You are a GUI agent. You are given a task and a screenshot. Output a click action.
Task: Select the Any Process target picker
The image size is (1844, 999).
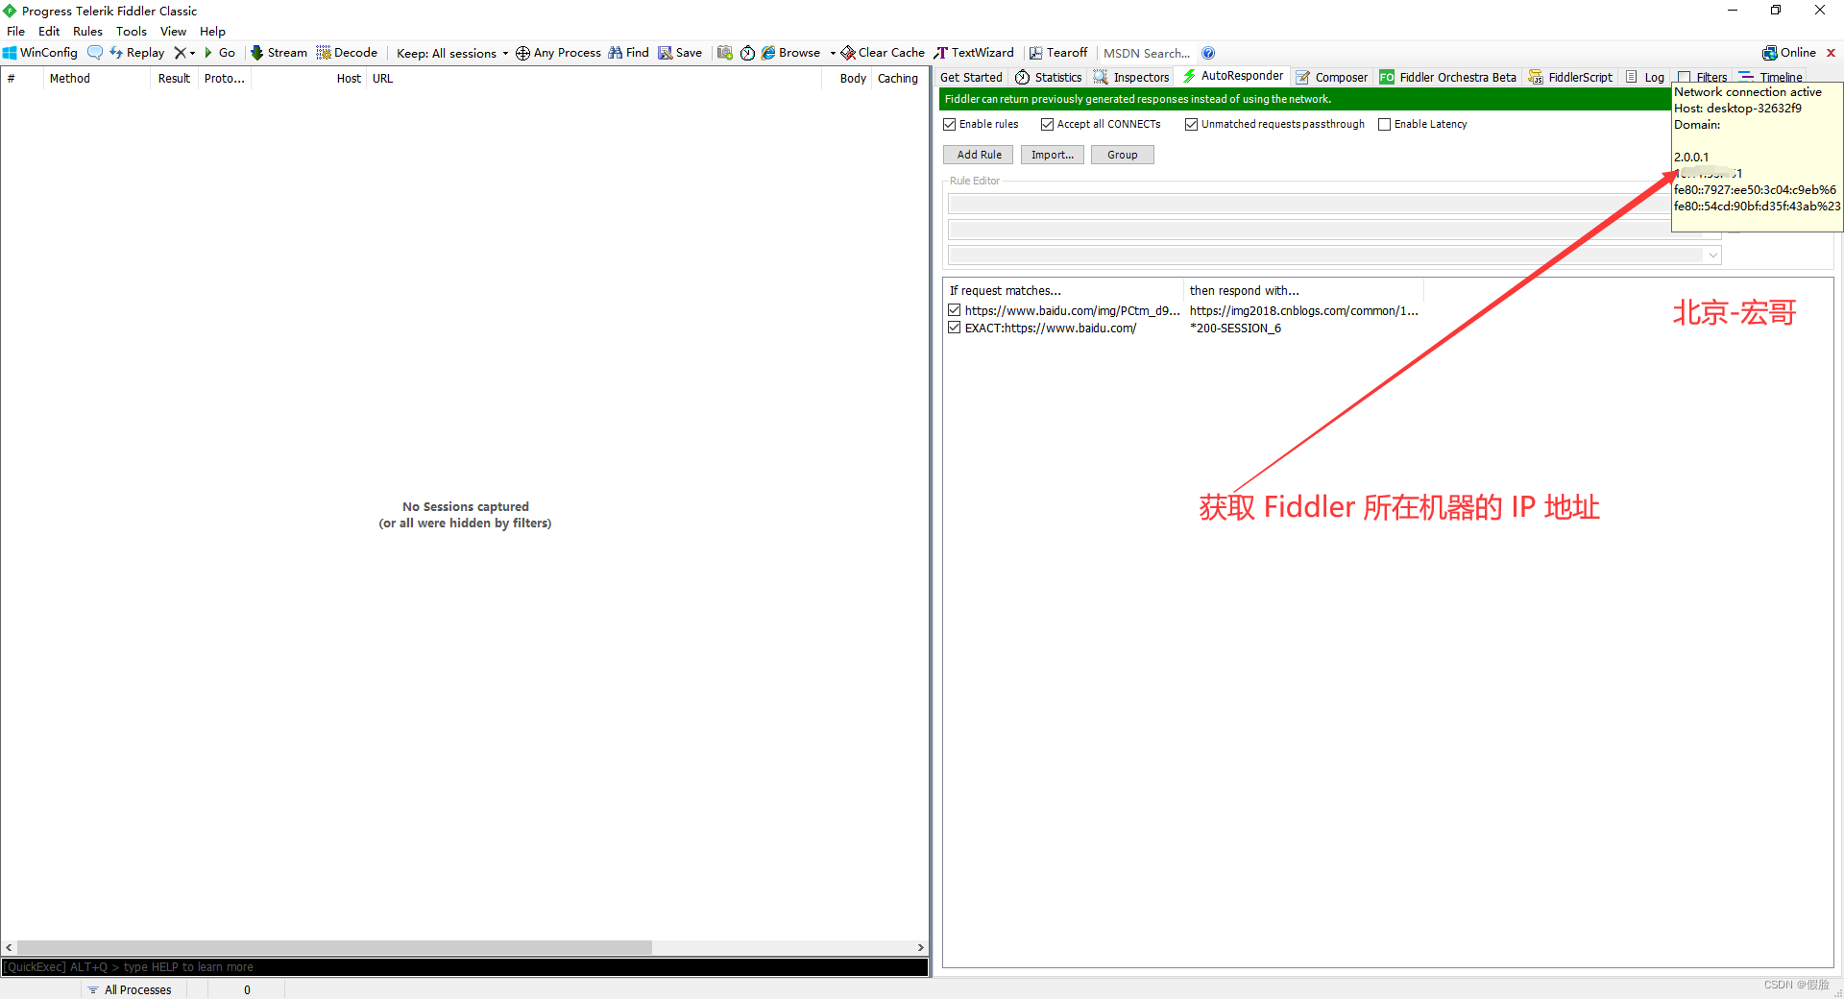(558, 53)
